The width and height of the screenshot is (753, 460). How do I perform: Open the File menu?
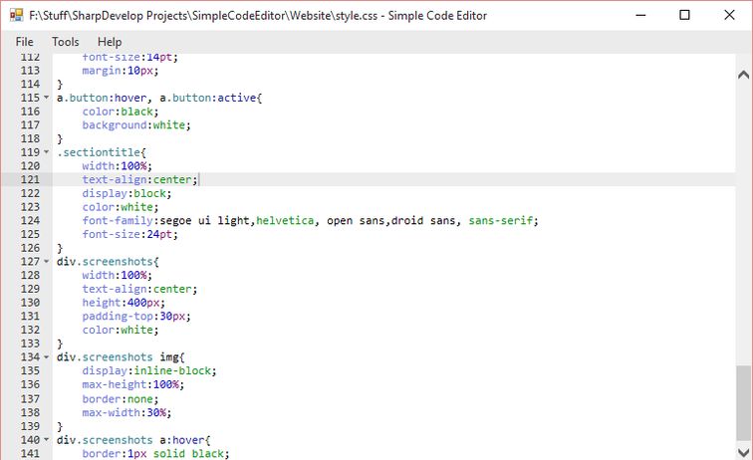[x=25, y=42]
